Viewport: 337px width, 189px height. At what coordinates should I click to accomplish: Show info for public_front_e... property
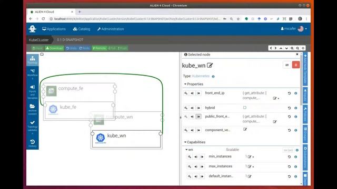[x=296, y=117]
